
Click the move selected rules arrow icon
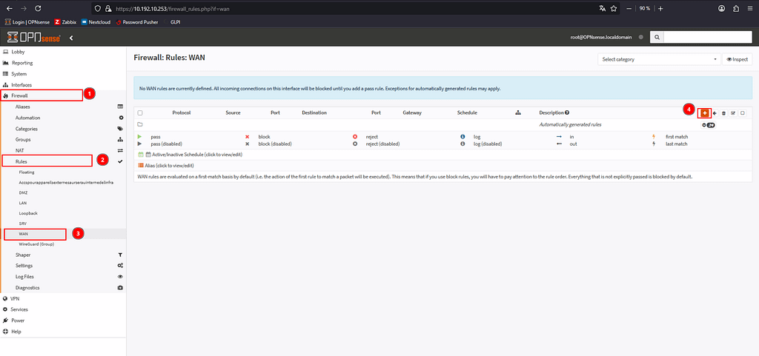(715, 112)
